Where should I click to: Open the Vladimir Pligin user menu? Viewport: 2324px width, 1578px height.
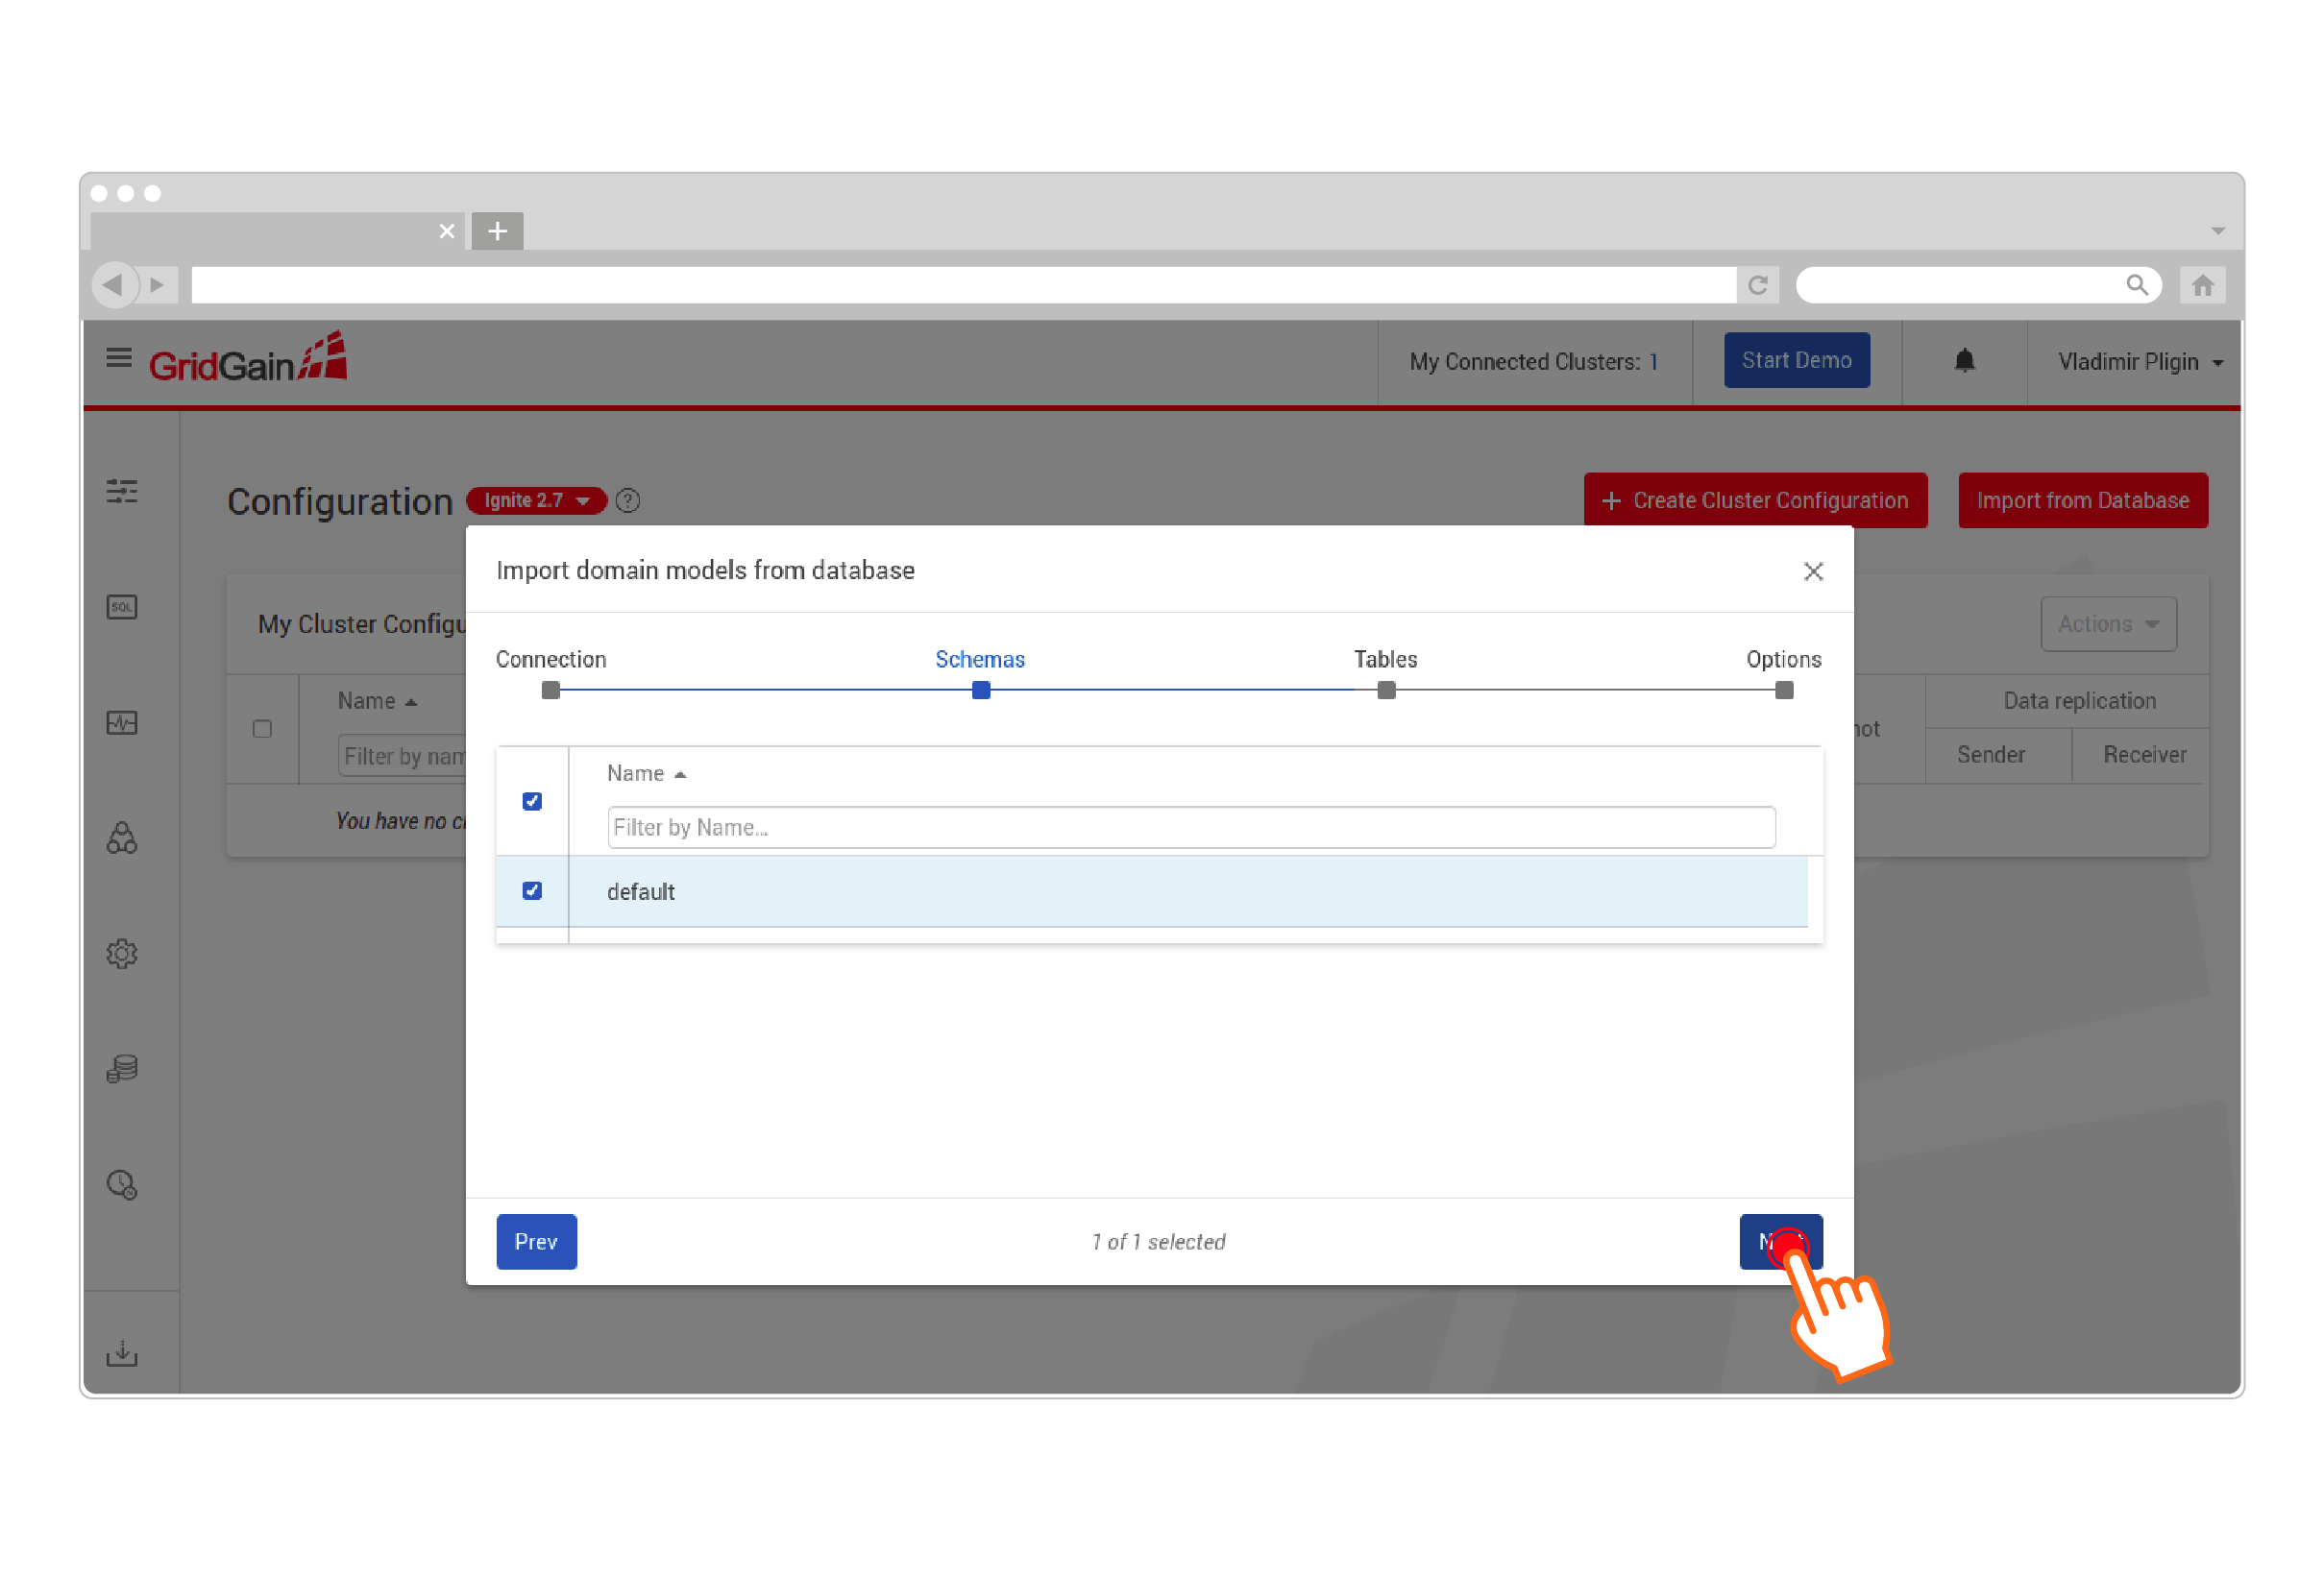click(2140, 362)
